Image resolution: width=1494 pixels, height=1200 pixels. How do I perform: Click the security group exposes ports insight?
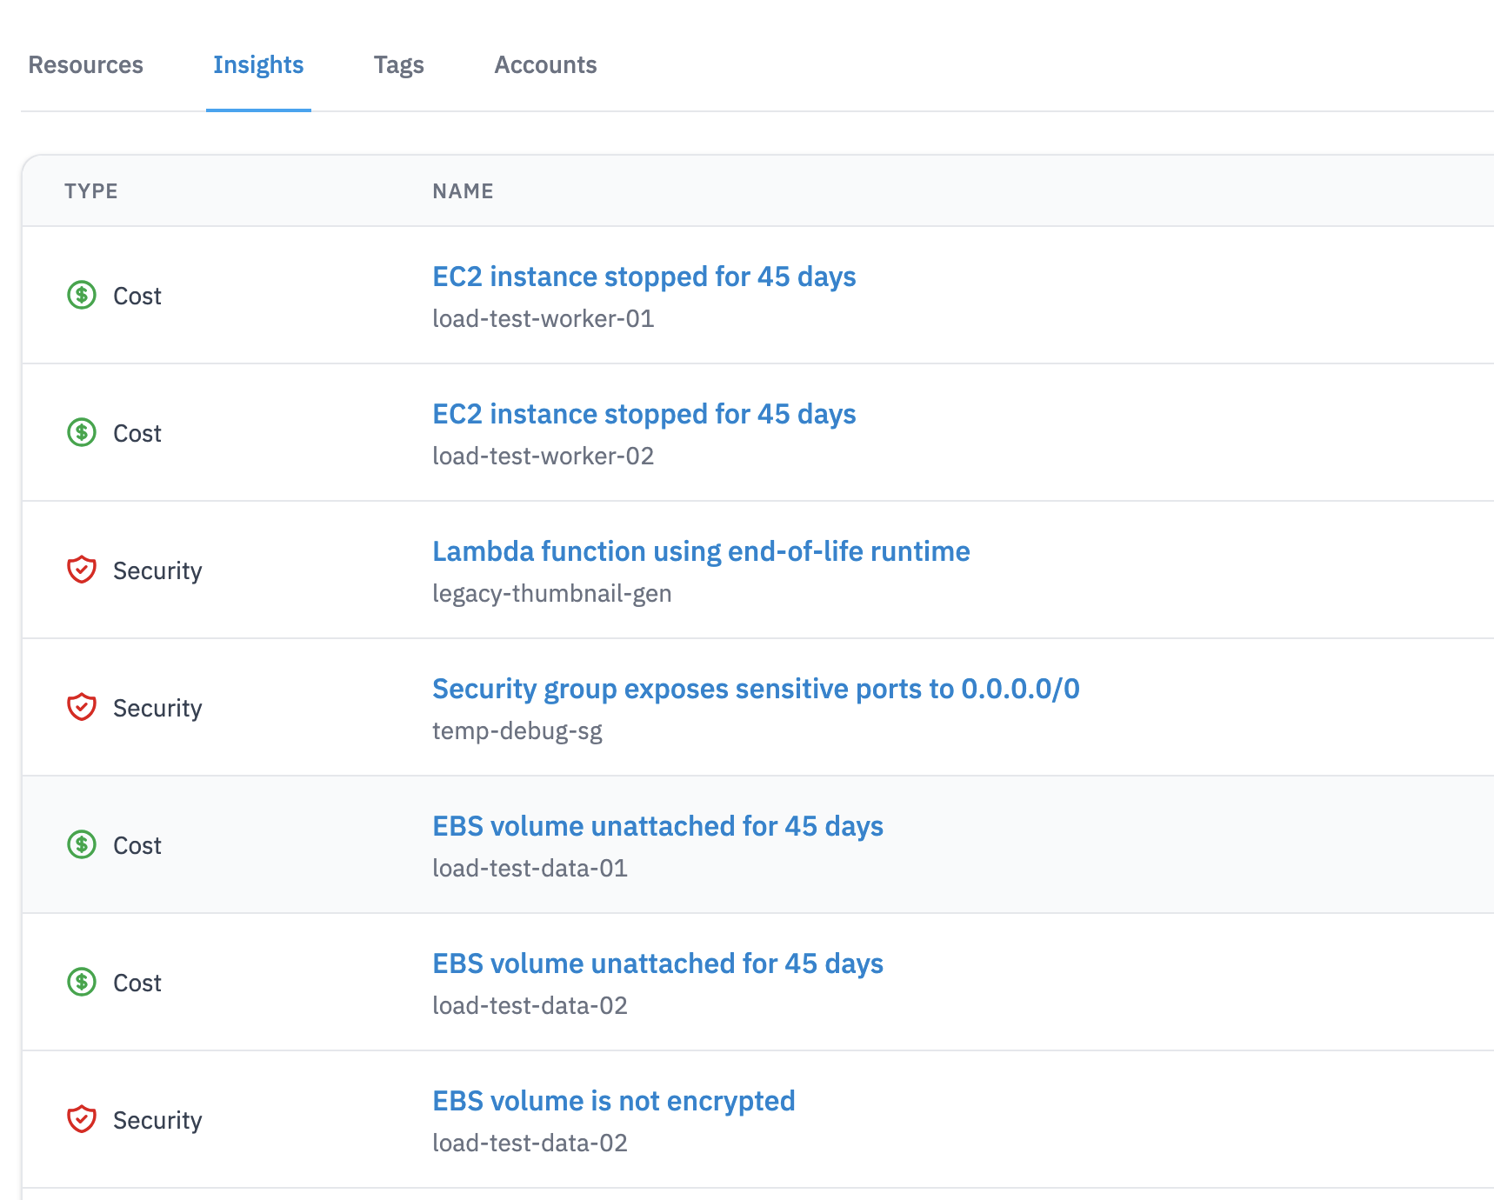point(756,689)
